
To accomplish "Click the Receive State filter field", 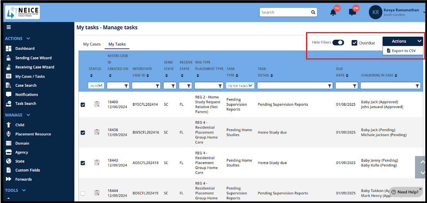I will pos(185,86).
